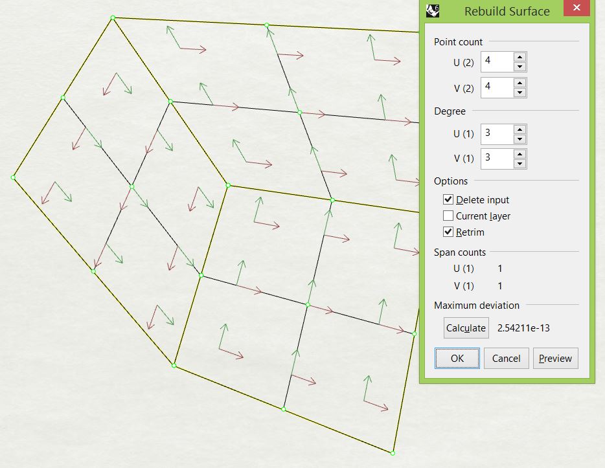Increase Point count U value

519,57
